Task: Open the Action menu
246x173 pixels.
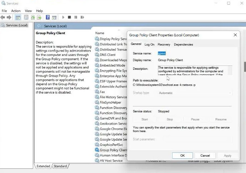Action: 16,11
